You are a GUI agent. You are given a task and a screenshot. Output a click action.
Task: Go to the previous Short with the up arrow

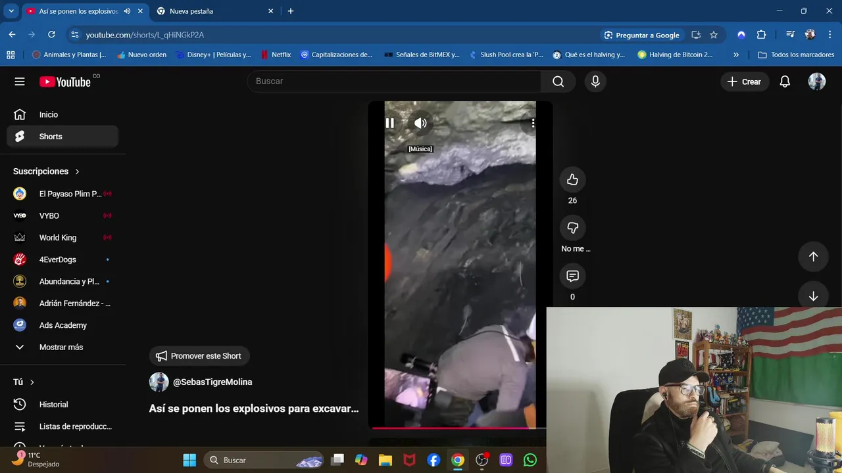[813, 257]
